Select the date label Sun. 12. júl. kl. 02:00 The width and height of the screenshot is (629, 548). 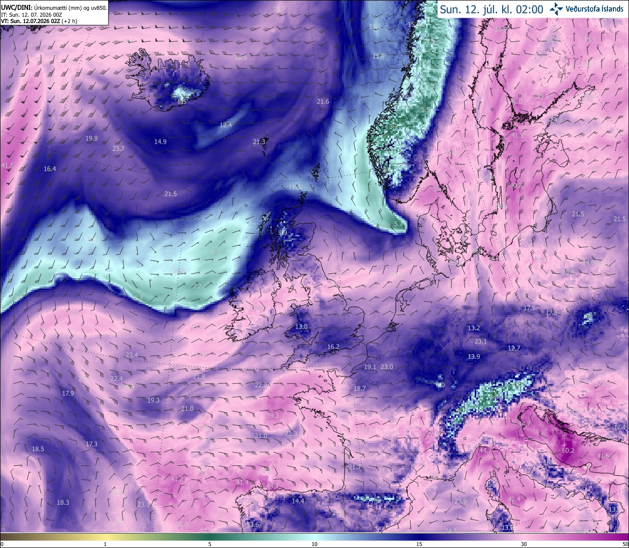pyautogui.click(x=491, y=9)
